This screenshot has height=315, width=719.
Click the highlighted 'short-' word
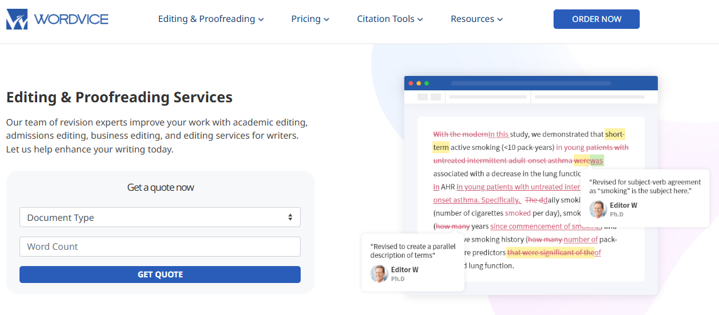pos(615,134)
